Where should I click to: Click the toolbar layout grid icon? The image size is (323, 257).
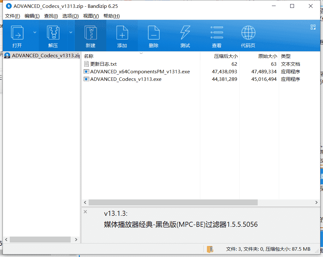(313, 27)
